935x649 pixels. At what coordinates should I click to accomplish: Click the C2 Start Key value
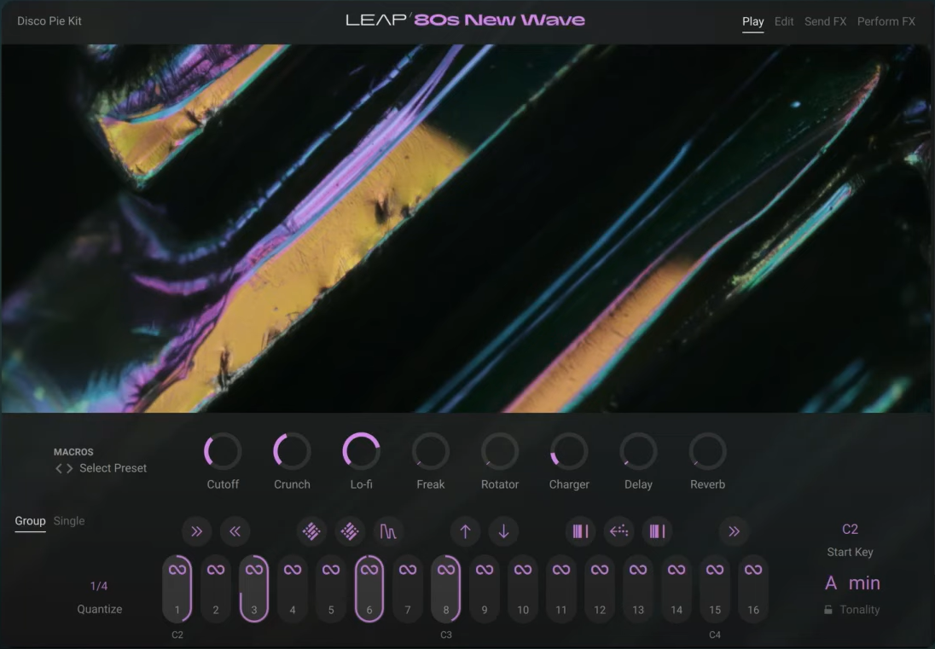coord(850,529)
